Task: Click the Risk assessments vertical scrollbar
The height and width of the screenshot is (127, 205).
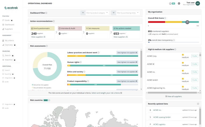Action: 141,64
